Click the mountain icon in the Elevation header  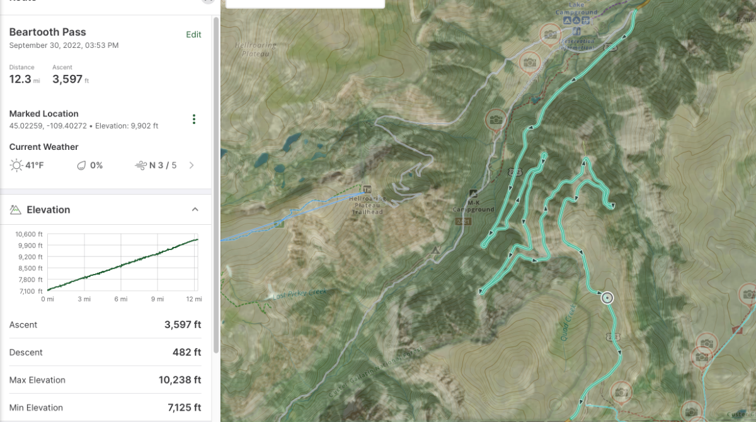pos(16,210)
